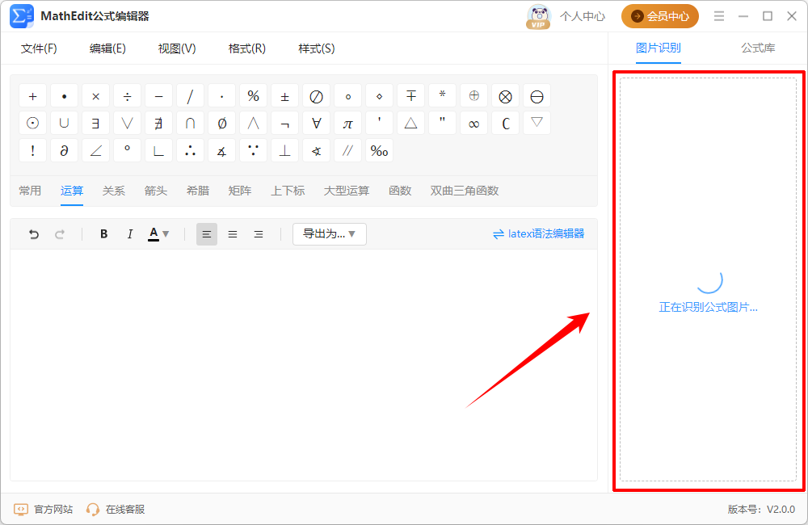
Task: Insert the angle ∠ symbol
Action: (x=95, y=150)
